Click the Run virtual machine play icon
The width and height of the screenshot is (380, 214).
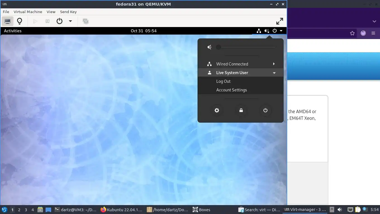tap(35, 21)
